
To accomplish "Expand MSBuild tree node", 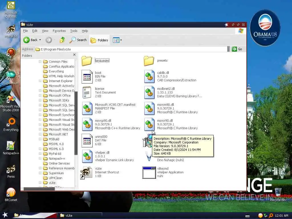I will (40, 139).
